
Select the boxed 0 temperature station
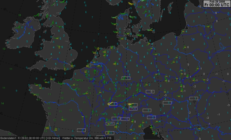pos(150,92)
